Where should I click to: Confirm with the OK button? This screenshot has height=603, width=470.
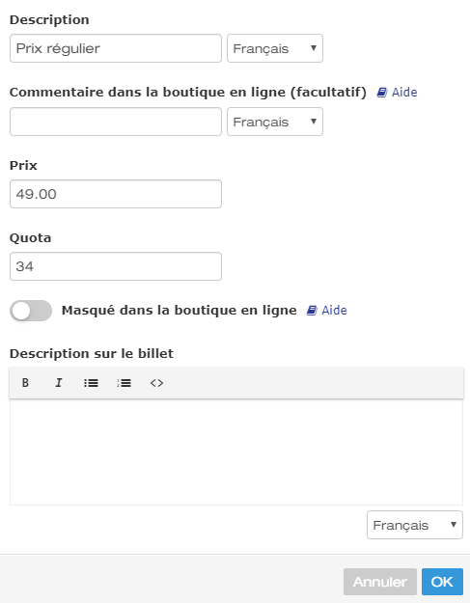[x=442, y=582]
